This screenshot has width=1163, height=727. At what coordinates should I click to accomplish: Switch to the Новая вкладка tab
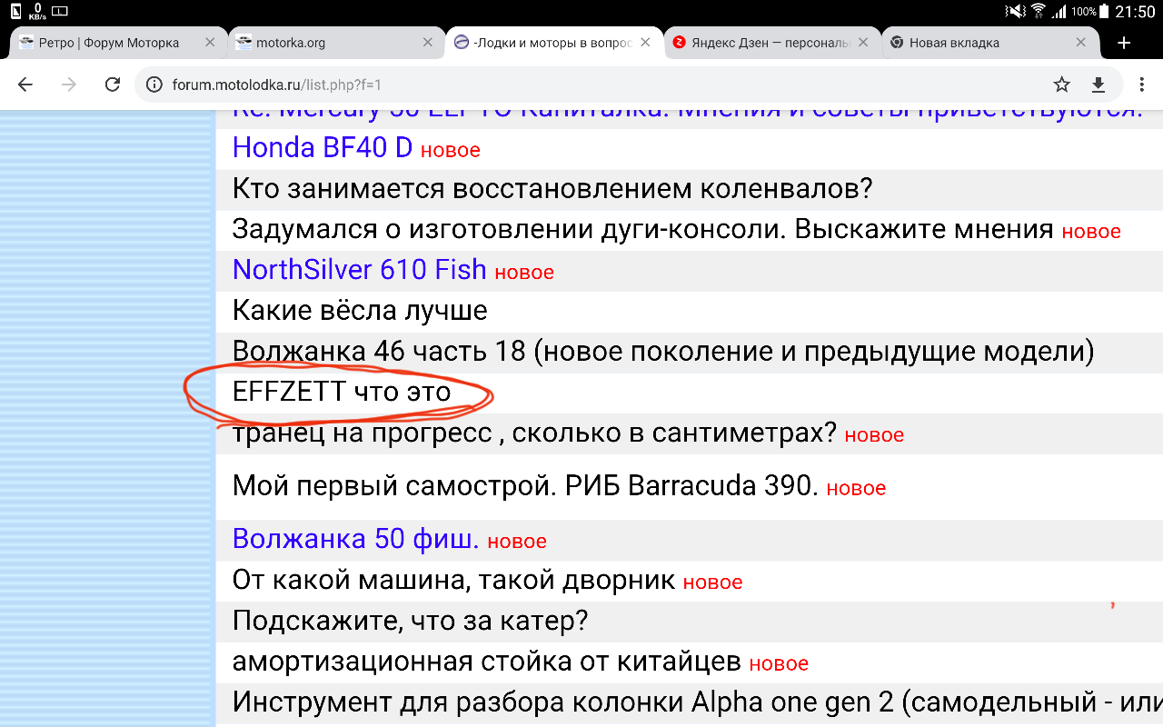point(972,43)
